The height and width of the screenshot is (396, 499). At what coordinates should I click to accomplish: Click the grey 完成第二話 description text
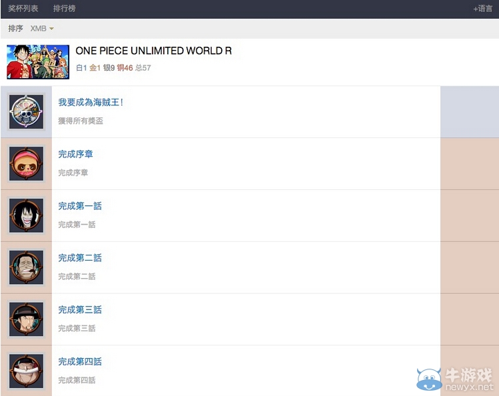click(x=77, y=276)
